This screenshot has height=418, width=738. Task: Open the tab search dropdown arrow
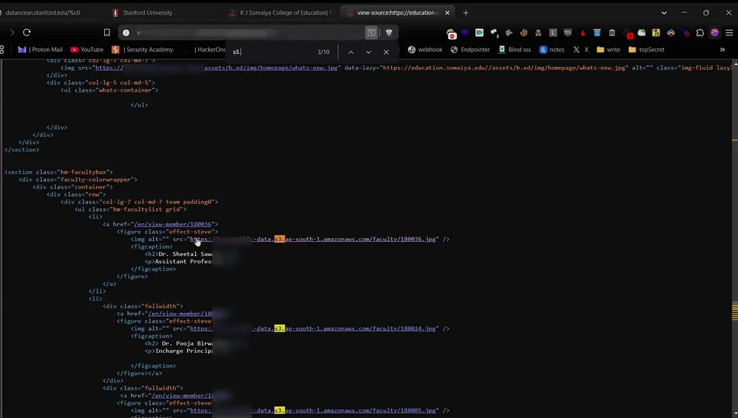(664, 13)
